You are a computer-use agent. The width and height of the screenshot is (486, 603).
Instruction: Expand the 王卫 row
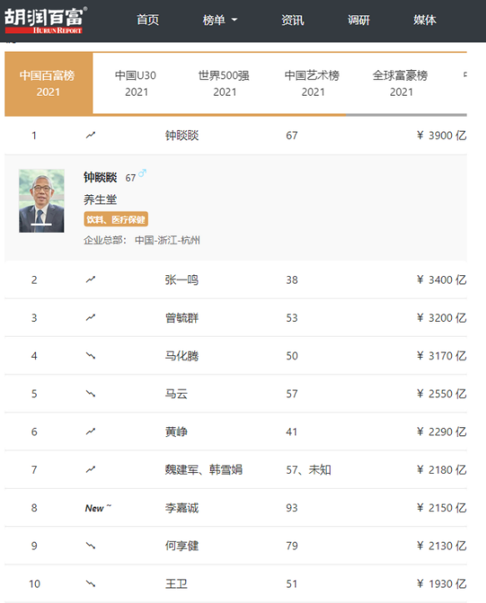click(x=236, y=584)
